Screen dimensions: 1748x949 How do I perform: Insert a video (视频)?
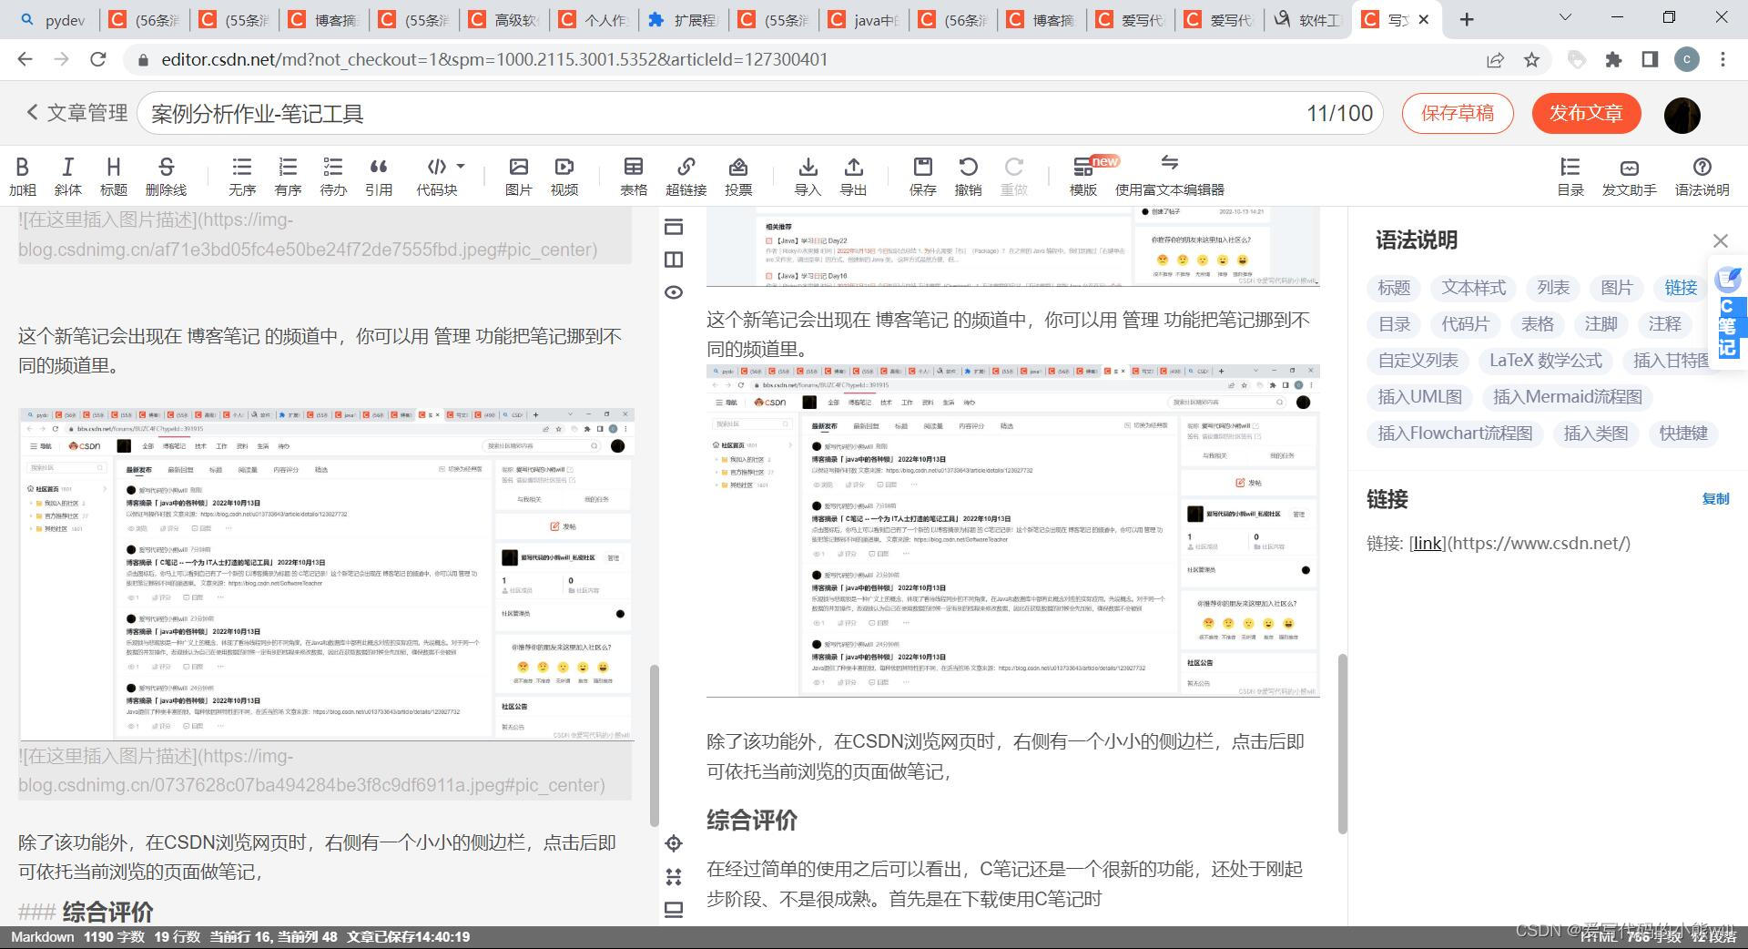(x=564, y=176)
